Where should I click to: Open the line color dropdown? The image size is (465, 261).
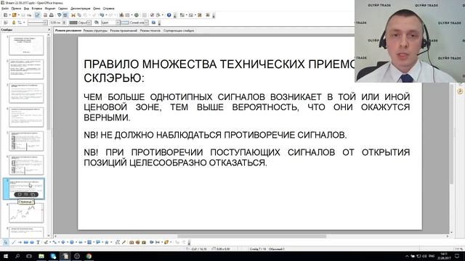pos(89,22)
